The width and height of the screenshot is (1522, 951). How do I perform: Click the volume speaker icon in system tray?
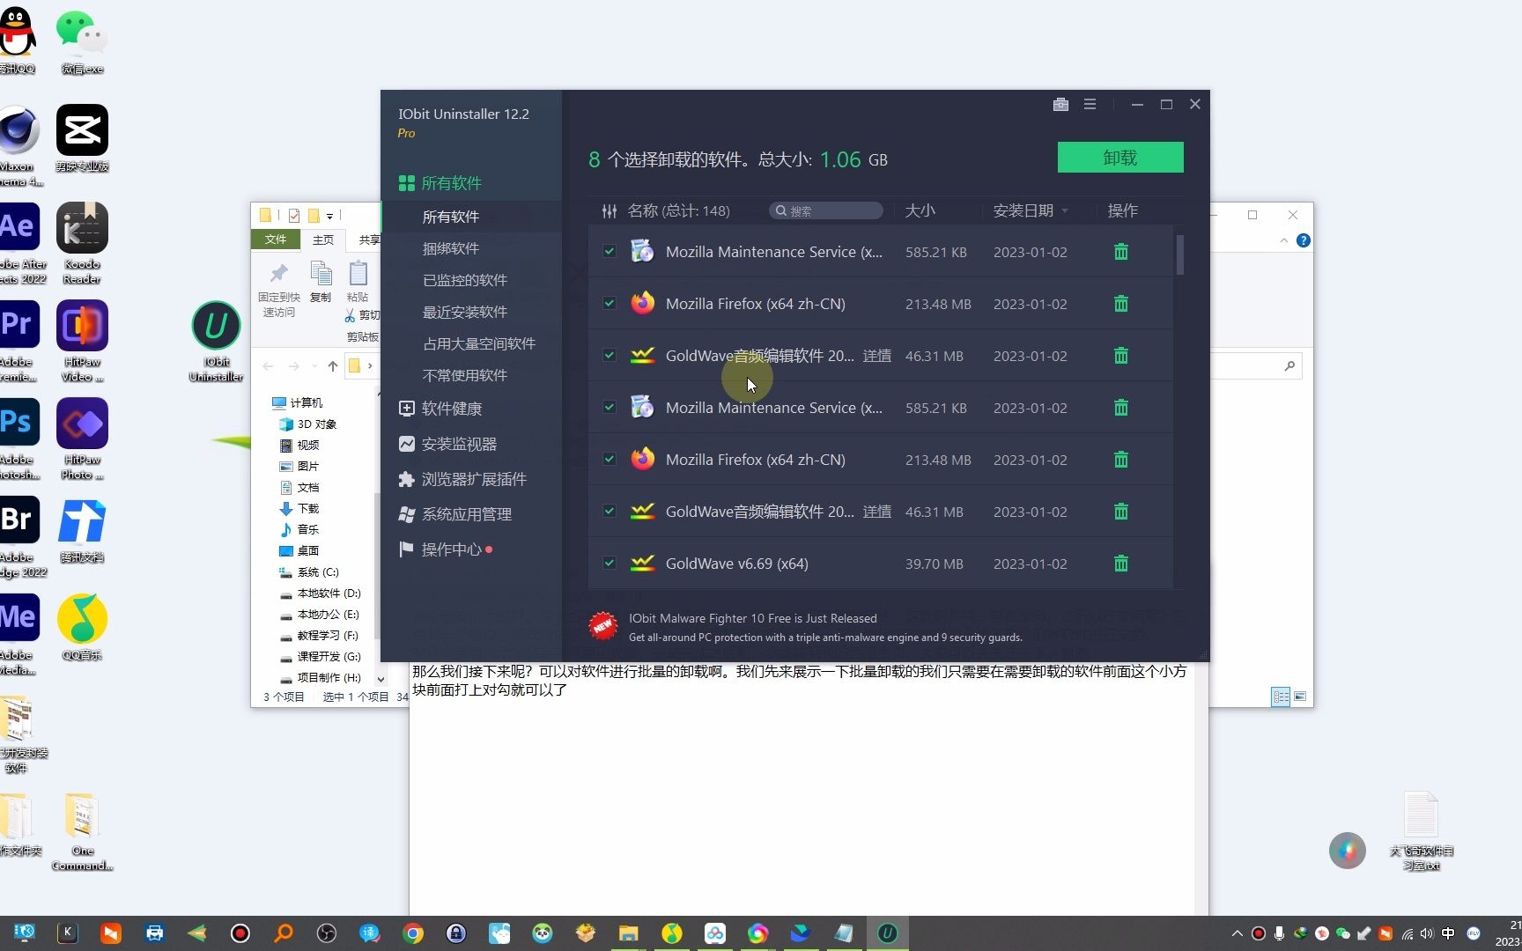coord(1427,933)
